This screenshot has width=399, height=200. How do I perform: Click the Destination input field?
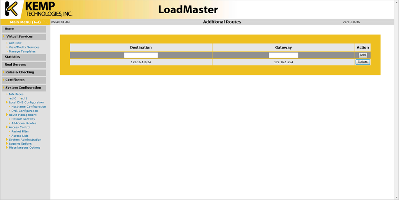point(141,55)
